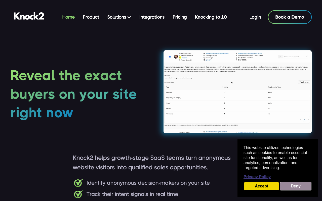Select Pricing in the navigation bar
The height and width of the screenshot is (201, 322).
180,17
